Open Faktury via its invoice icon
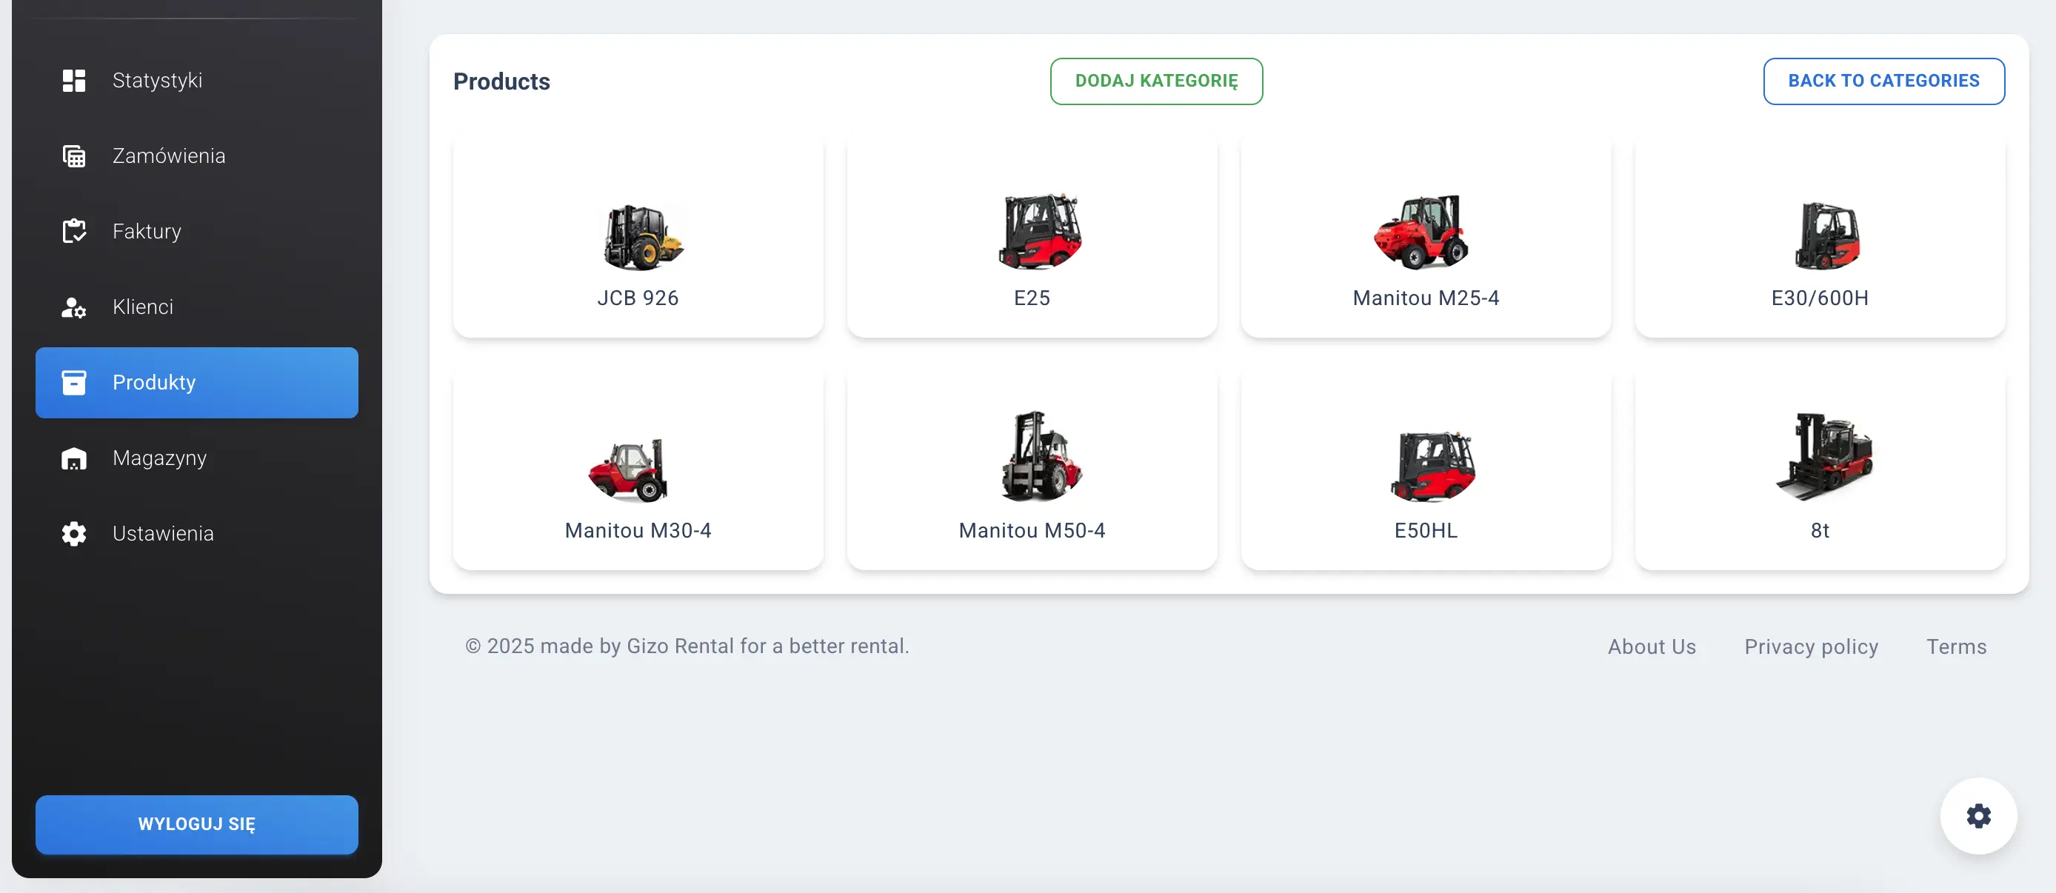 pos(73,230)
